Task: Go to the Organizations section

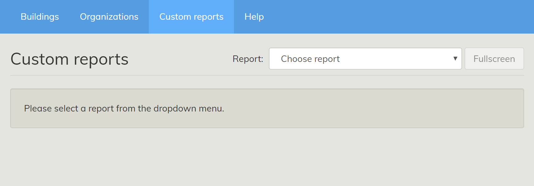Action: click(x=109, y=17)
